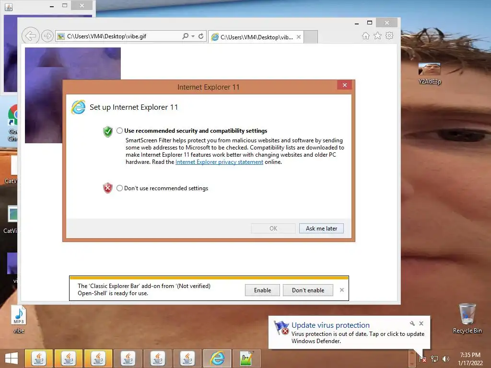Open the Y2AdE3p desktop icon
The image size is (491, 368).
[x=429, y=73]
